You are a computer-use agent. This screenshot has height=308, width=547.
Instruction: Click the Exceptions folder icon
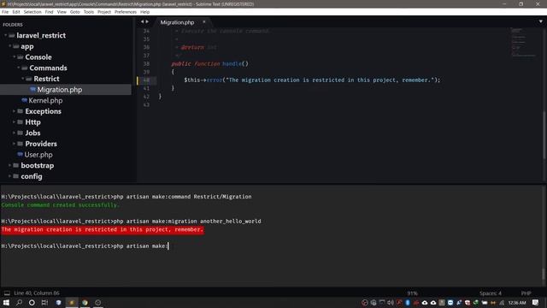click(21, 111)
